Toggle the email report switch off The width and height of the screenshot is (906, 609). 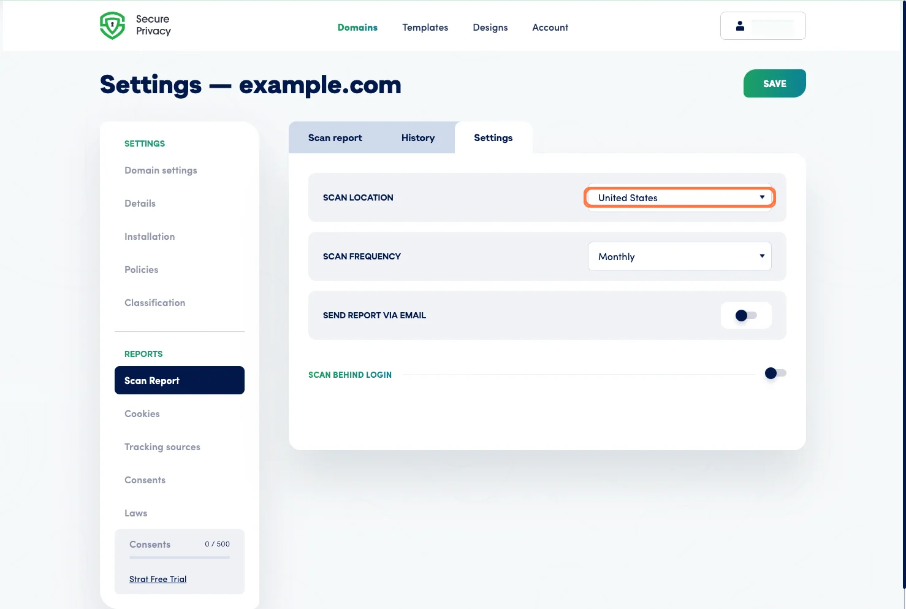pyautogui.click(x=746, y=315)
